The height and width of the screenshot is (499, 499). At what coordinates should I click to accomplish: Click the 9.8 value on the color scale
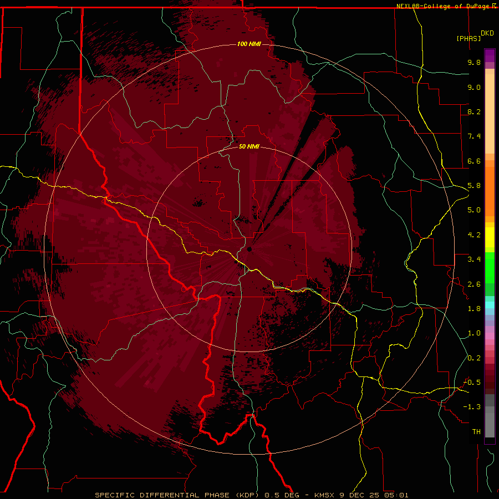[474, 62]
